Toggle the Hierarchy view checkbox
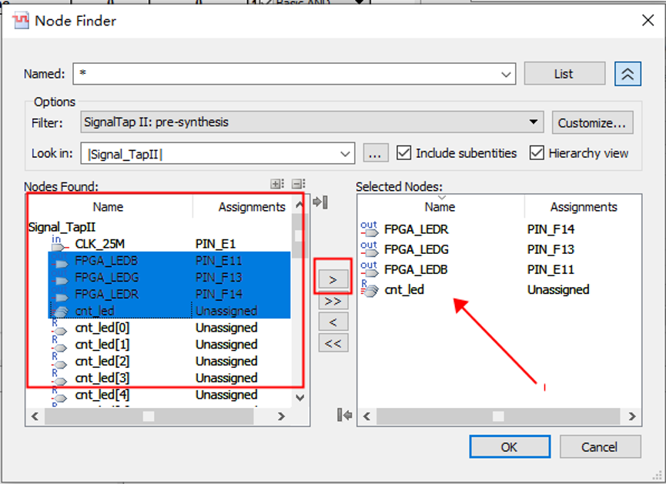The image size is (666, 484). coord(537,153)
